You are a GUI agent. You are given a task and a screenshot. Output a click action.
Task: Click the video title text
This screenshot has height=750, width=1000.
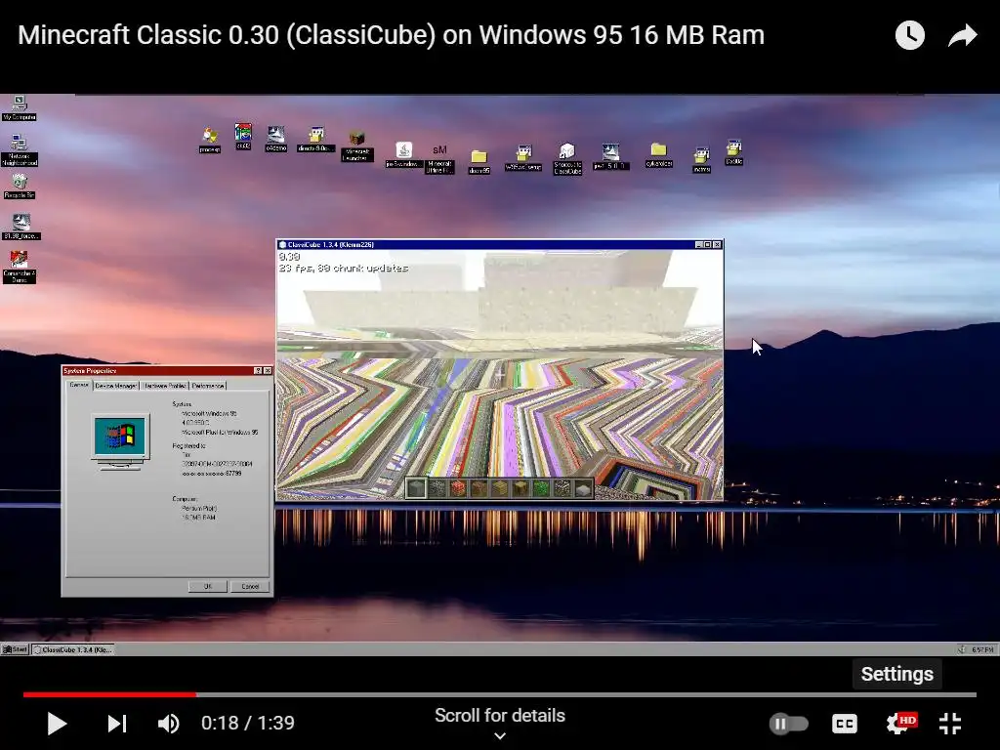click(x=391, y=35)
